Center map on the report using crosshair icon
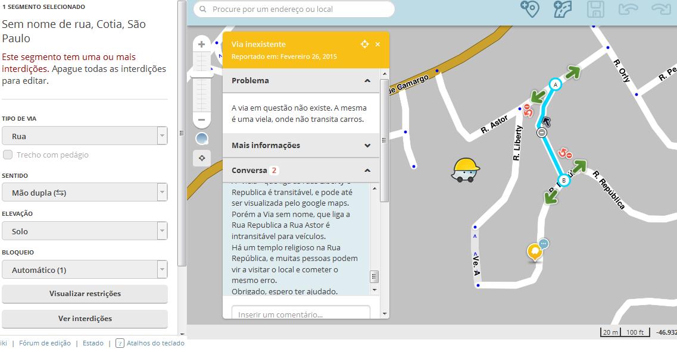This screenshot has width=677, height=349. (x=365, y=44)
